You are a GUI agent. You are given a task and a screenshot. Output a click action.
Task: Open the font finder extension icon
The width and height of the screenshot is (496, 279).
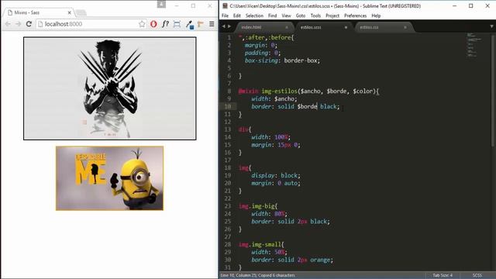coord(165,24)
